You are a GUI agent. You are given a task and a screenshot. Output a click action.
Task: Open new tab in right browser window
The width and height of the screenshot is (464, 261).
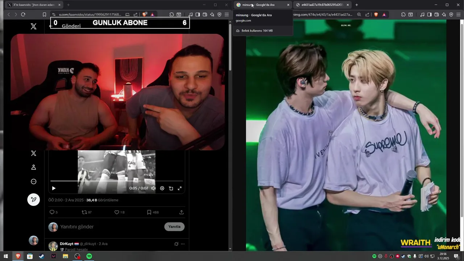point(357,5)
